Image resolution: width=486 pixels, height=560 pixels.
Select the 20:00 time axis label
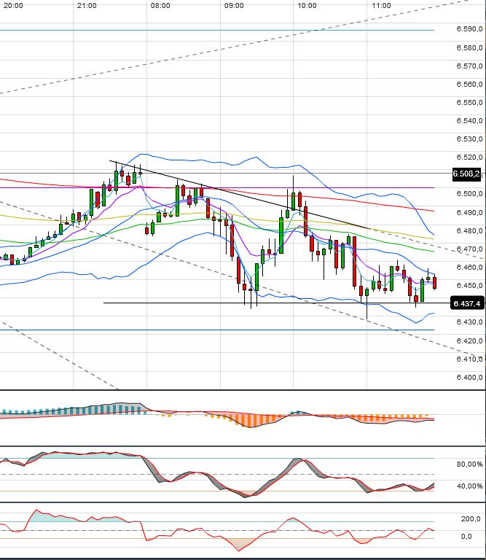pos(14,6)
